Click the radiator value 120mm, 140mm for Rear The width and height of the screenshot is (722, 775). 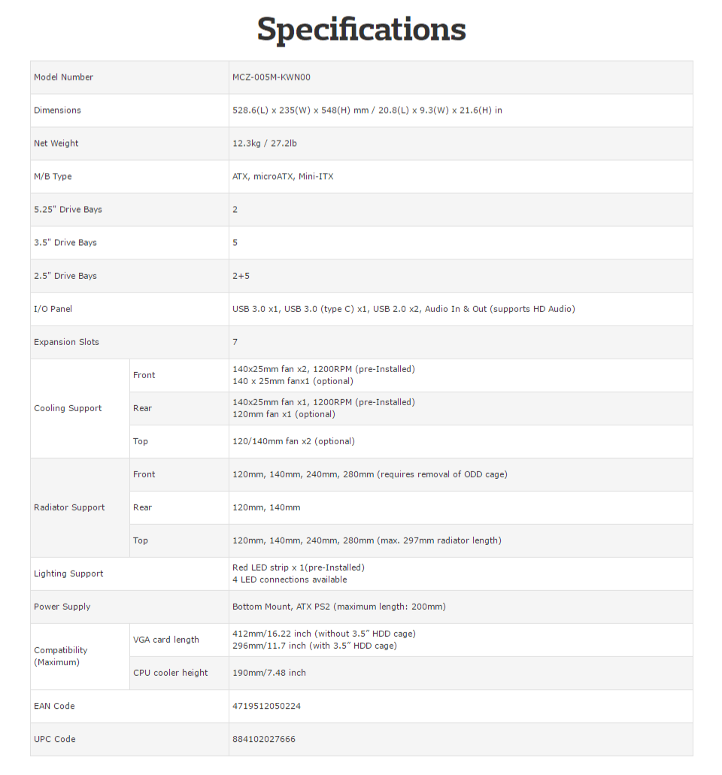tap(266, 507)
